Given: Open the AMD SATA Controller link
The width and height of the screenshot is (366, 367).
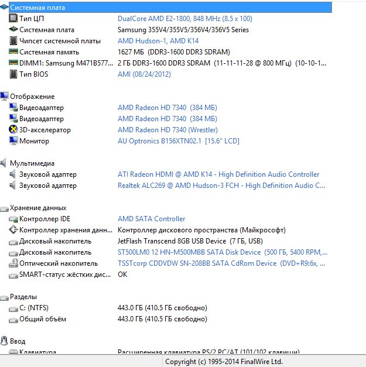Looking at the screenshot, I should point(151,219).
